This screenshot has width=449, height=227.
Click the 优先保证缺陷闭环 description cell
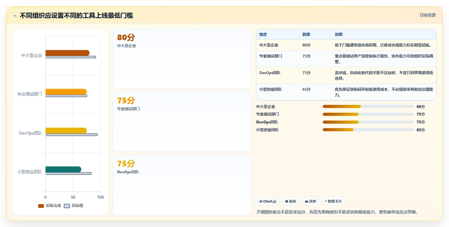click(x=384, y=92)
